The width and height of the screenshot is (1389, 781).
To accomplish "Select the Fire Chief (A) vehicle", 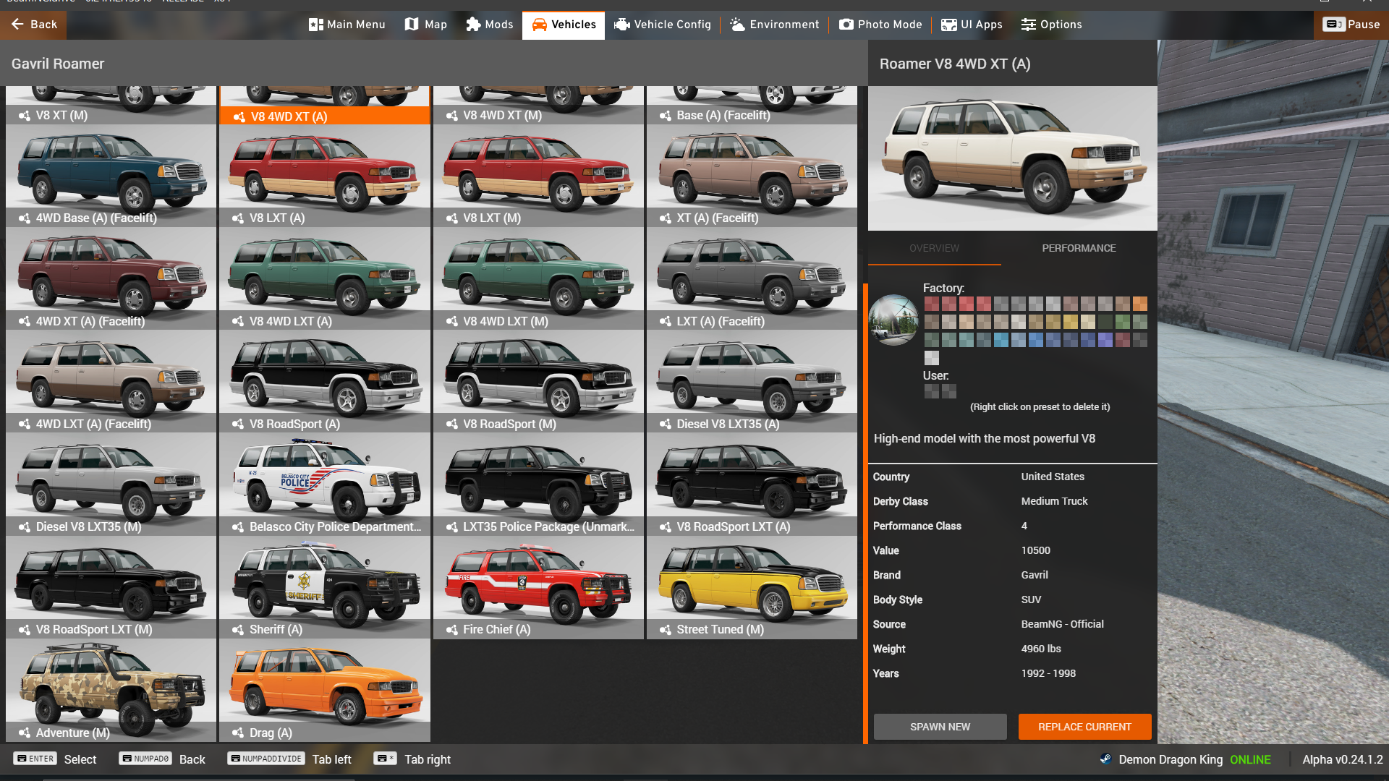I will pyautogui.click(x=538, y=587).
